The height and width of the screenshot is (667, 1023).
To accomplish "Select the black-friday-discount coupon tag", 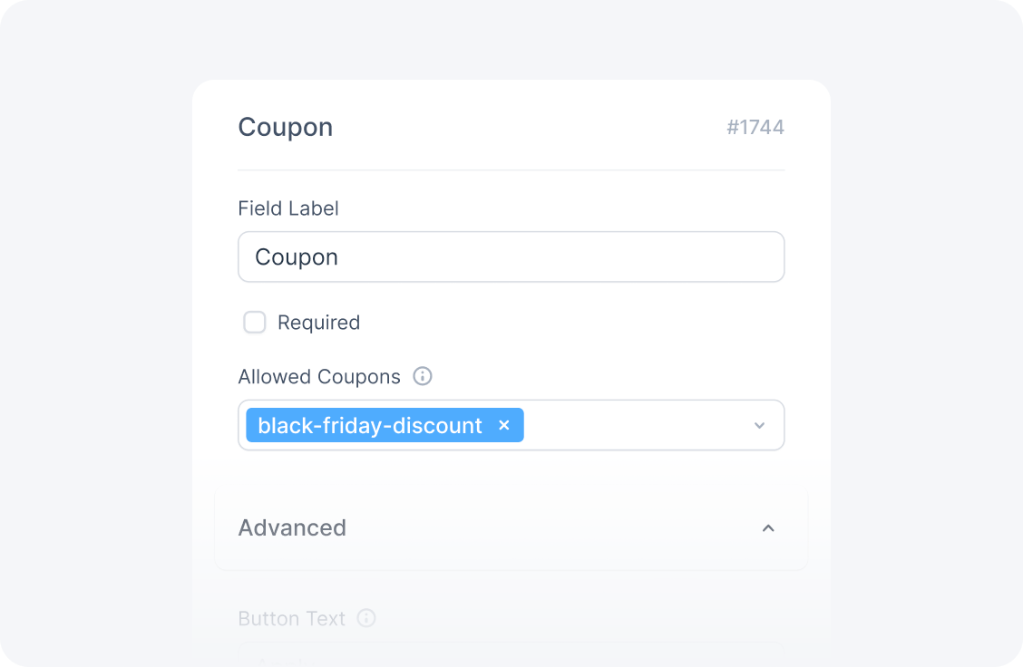I will coord(370,425).
